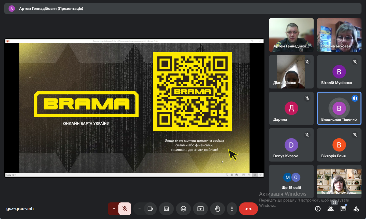Click the emoji reaction button
The image size is (366, 219).
click(x=183, y=209)
